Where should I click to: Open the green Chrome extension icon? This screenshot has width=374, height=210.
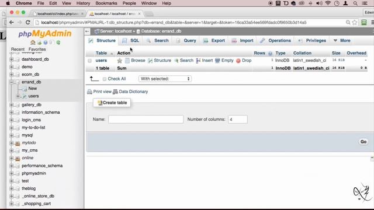point(364,22)
